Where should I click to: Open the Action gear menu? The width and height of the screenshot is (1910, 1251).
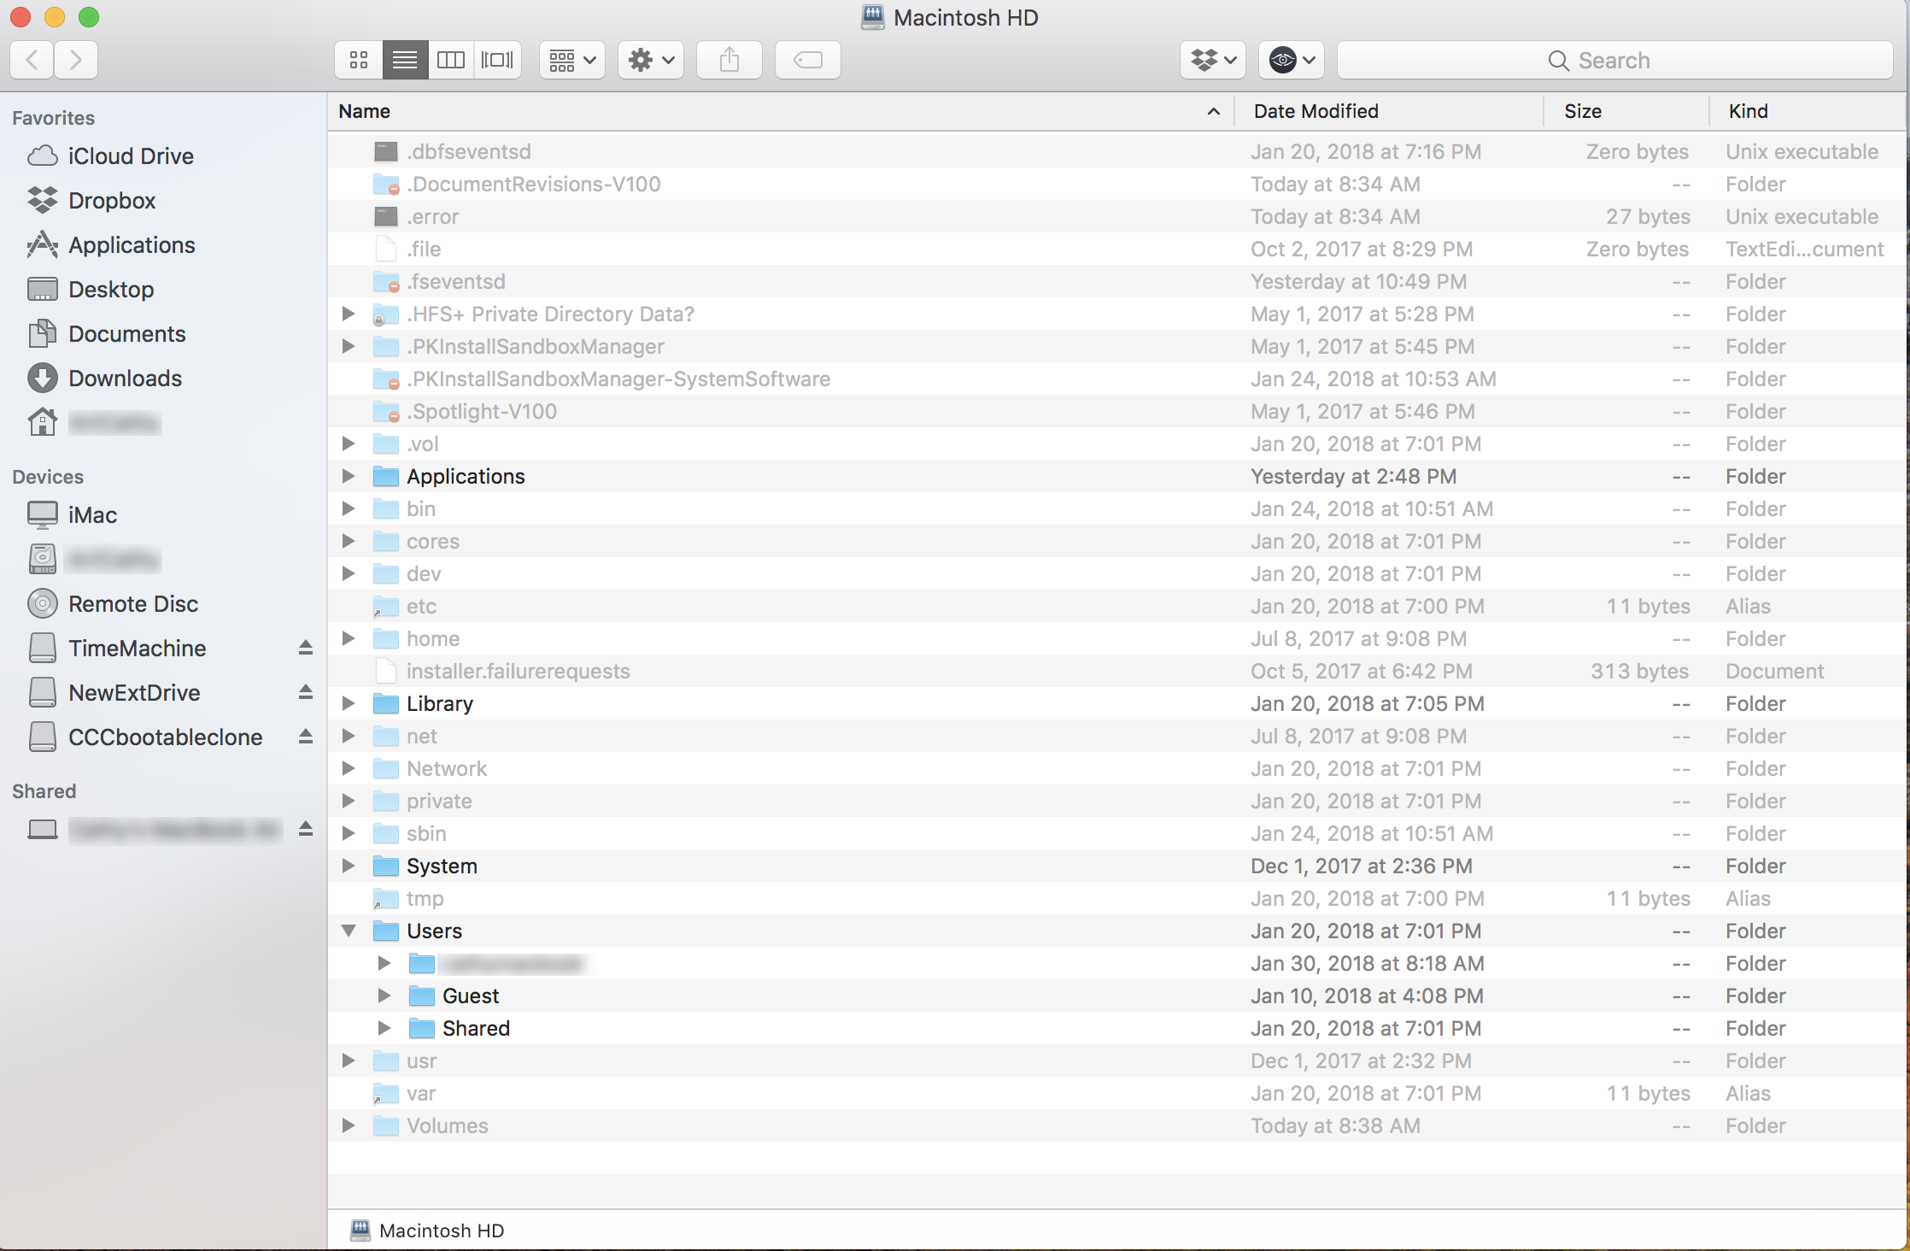pyautogui.click(x=650, y=60)
